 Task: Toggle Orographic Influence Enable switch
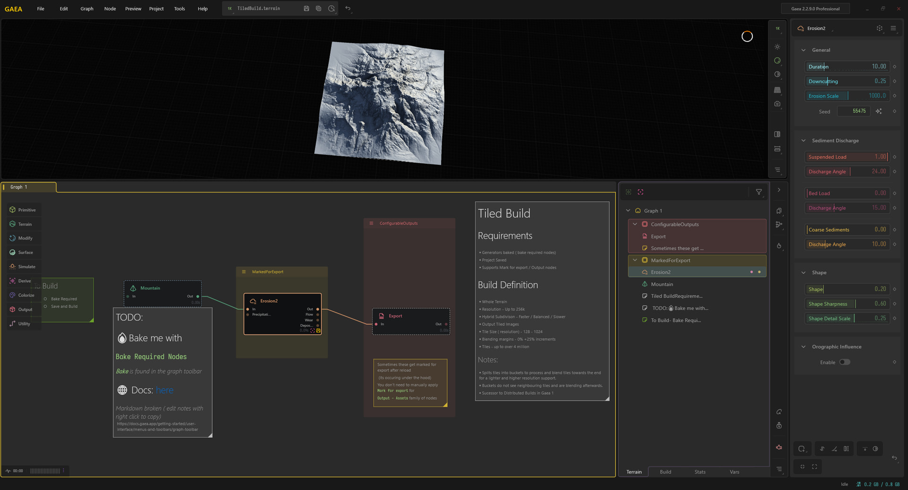[845, 362]
